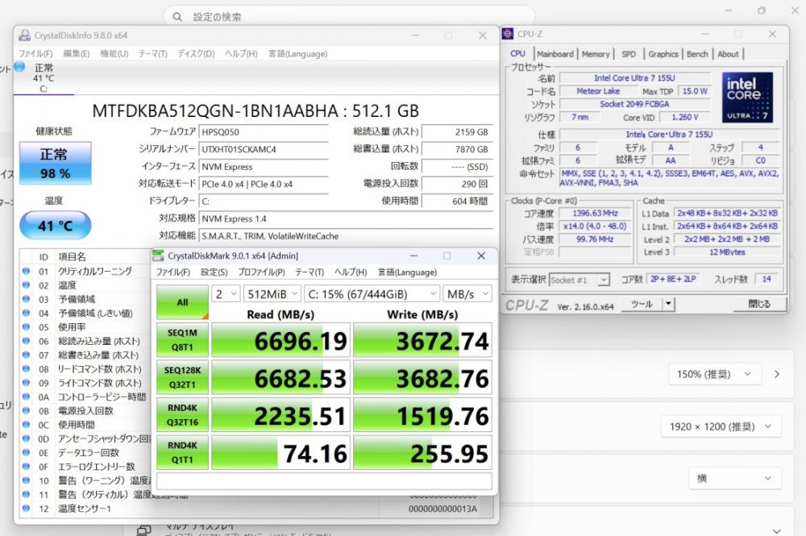This screenshot has height=536, width=806.
Task: Click the 設定の検索 search field
Action: click(x=350, y=17)
